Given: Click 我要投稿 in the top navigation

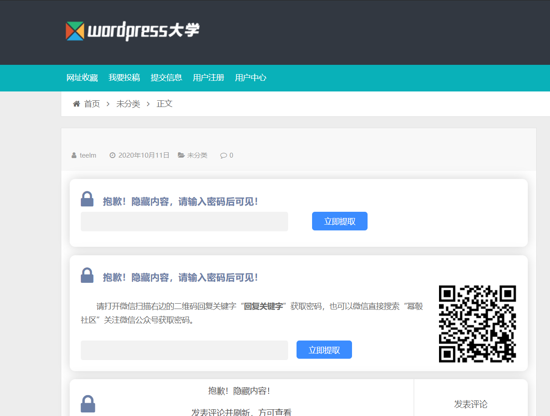Looking at the screenshot, I should [124, 78].
